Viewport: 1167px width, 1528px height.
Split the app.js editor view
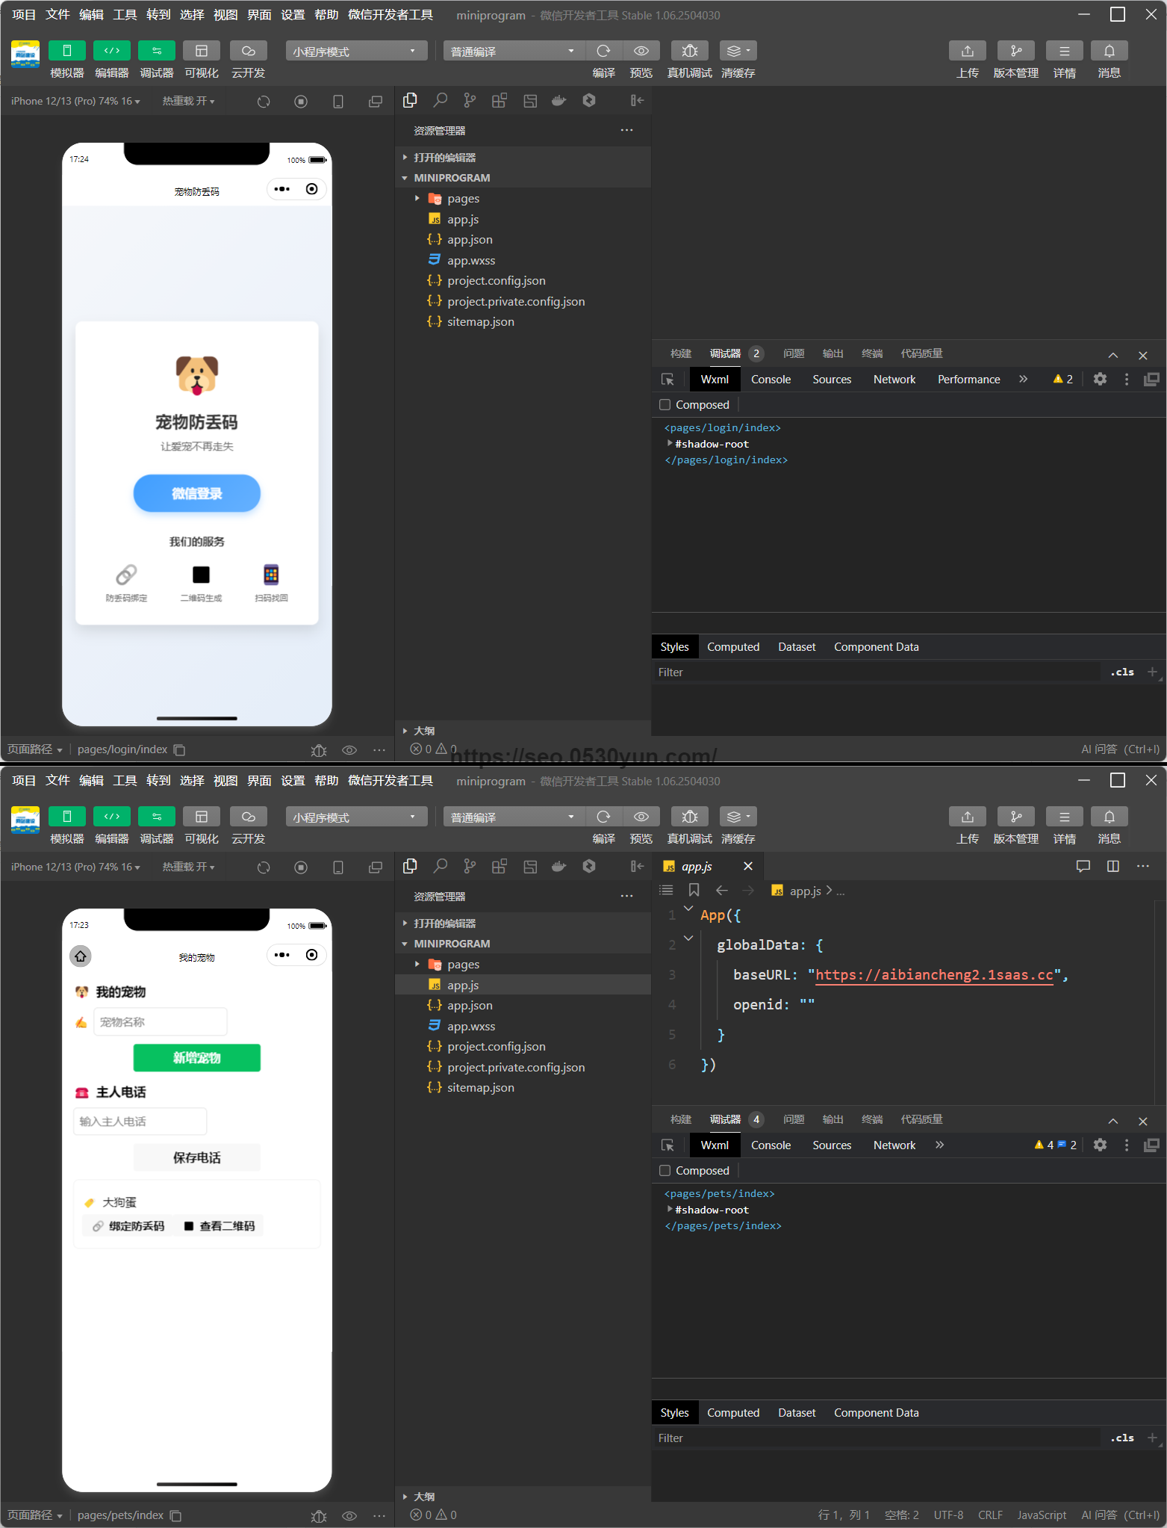point(1112,866)
